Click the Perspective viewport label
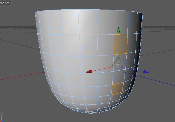 point(5,3)
